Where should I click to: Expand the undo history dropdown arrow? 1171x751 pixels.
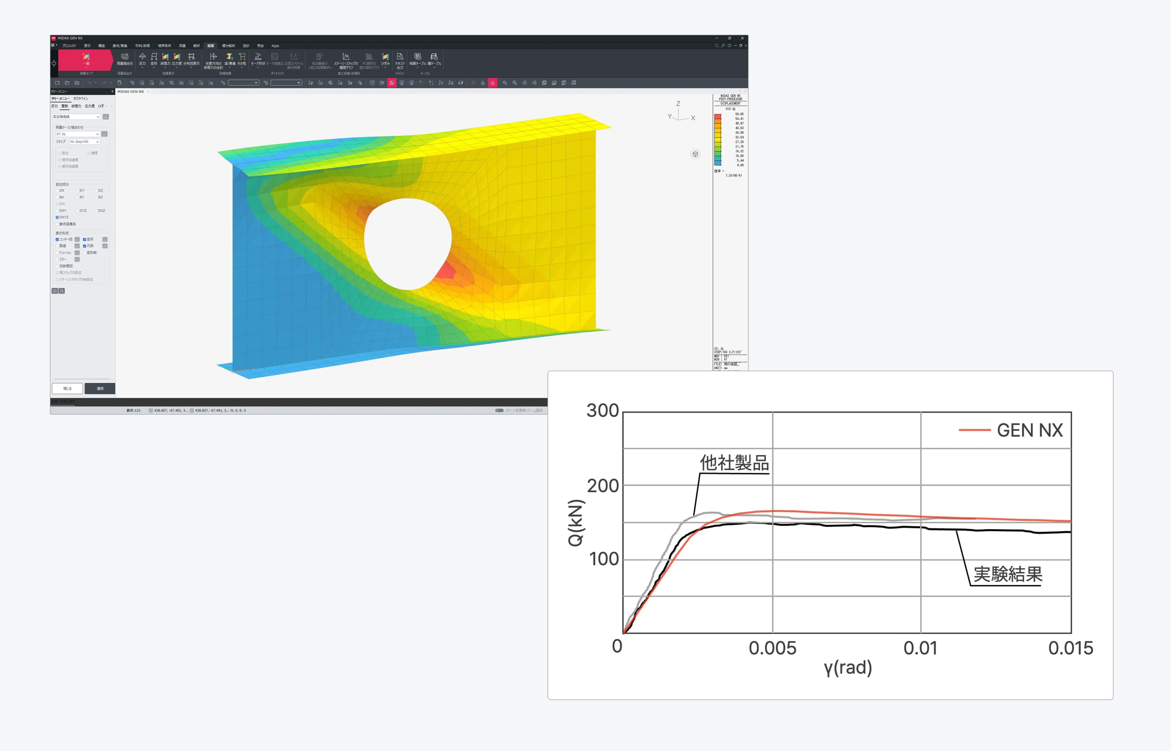(96, 83)
